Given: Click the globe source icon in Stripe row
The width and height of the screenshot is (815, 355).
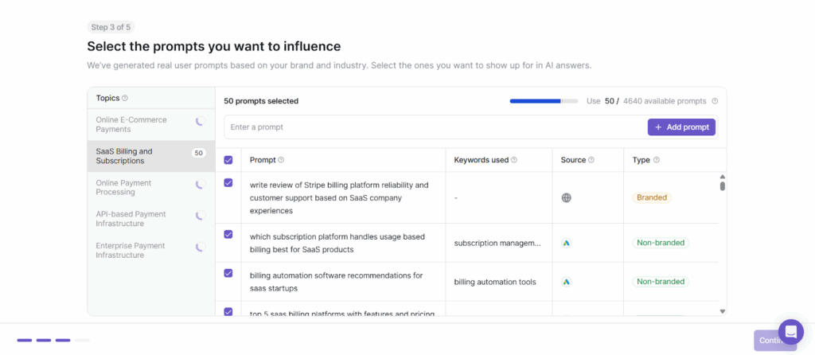Looking at the screenshot, I should 566,198.
